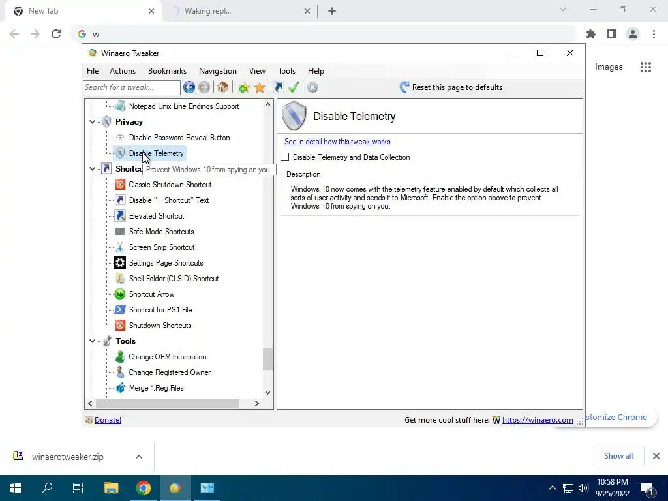668x501 pixels.
Task: Click the tree vertical scrollbar down arrow
Action: (267, 392)
